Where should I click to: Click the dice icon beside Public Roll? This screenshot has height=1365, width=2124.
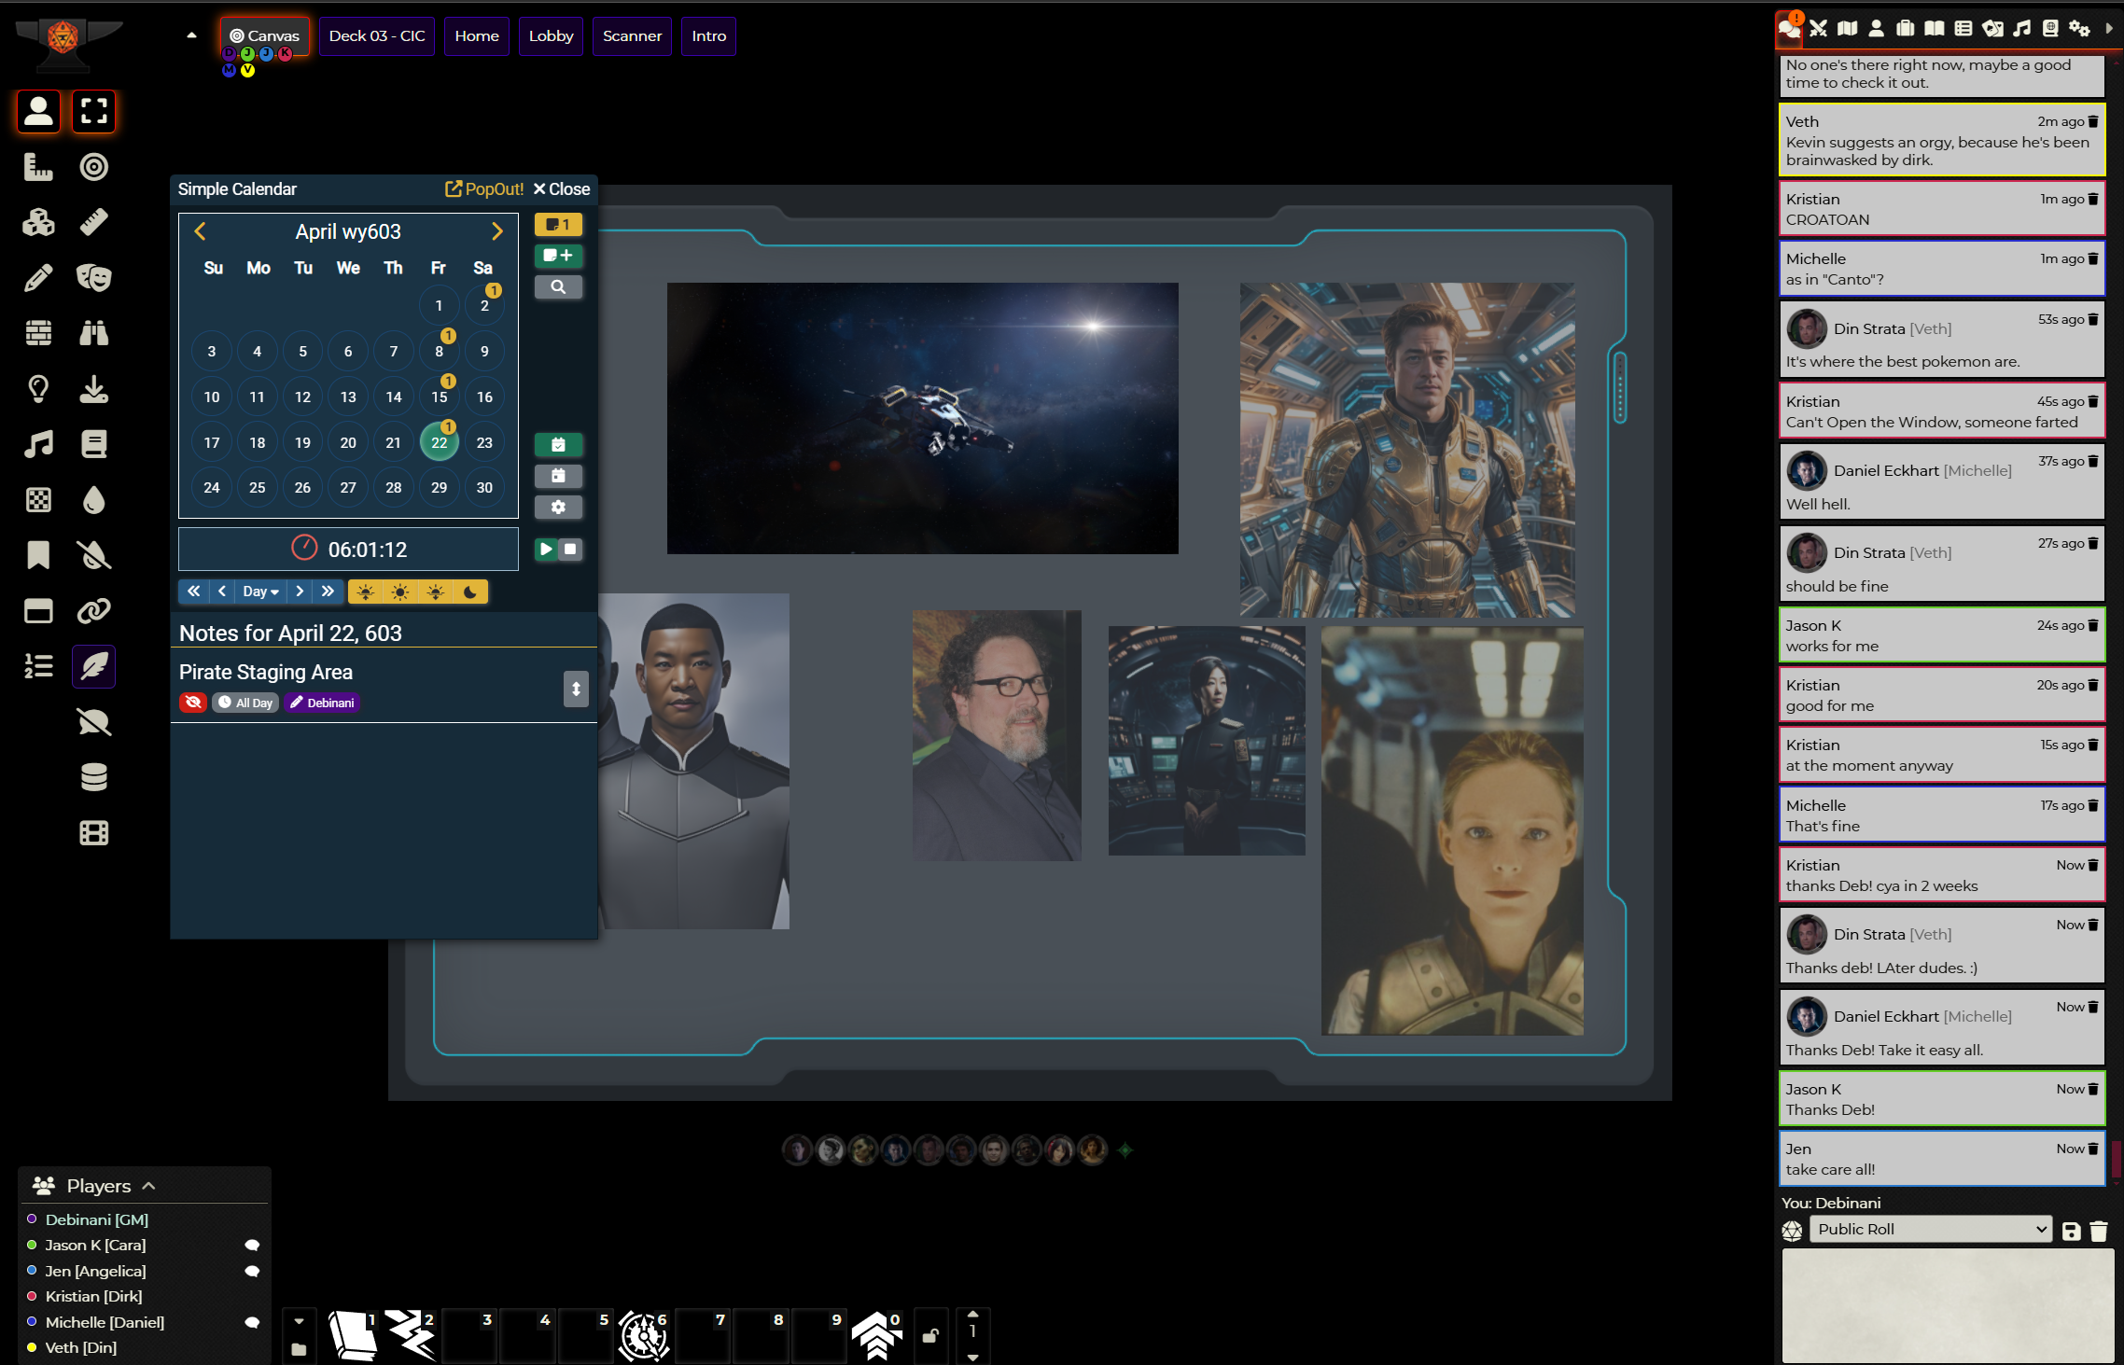1792,1231
